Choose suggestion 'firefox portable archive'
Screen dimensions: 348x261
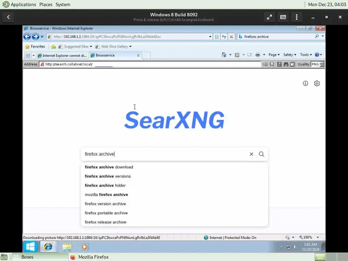[174, 213]
